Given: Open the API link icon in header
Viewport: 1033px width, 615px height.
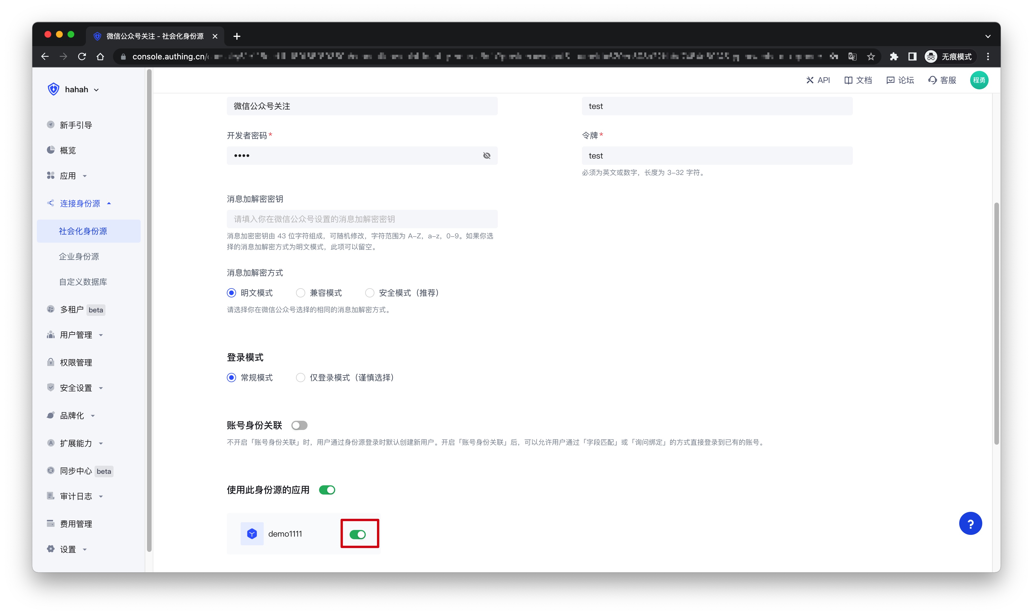Looking at the screenshot, I should (809, 80).
